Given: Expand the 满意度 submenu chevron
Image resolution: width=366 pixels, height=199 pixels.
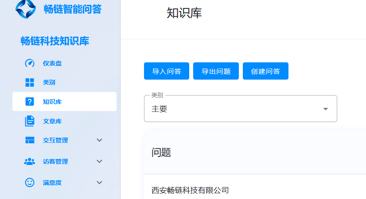Looking at the screenshot, I should pos(99,182).
